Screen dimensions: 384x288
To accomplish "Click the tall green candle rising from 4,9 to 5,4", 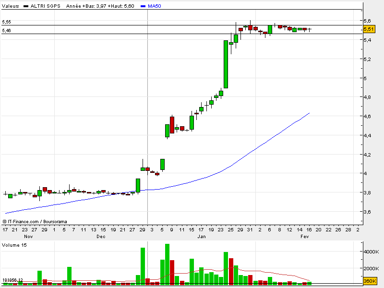I will pos(226,64).
